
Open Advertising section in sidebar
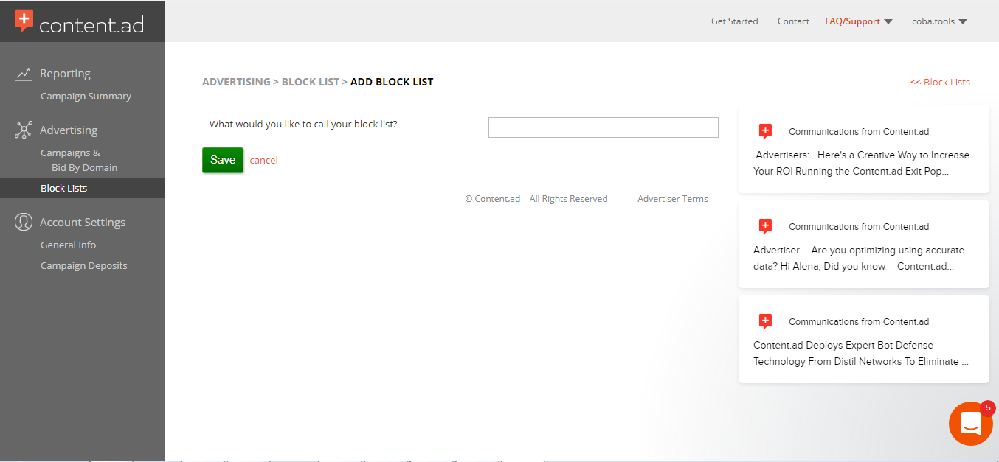pos(69,130)
